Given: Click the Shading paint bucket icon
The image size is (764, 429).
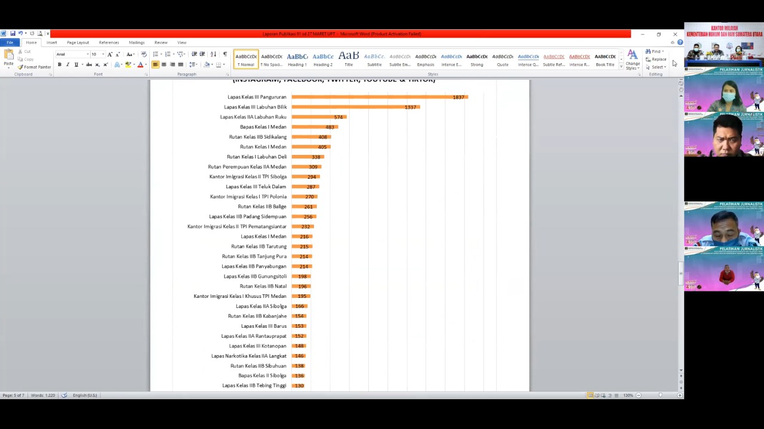Looking at the screenshot, I should [x=207, y=64].
